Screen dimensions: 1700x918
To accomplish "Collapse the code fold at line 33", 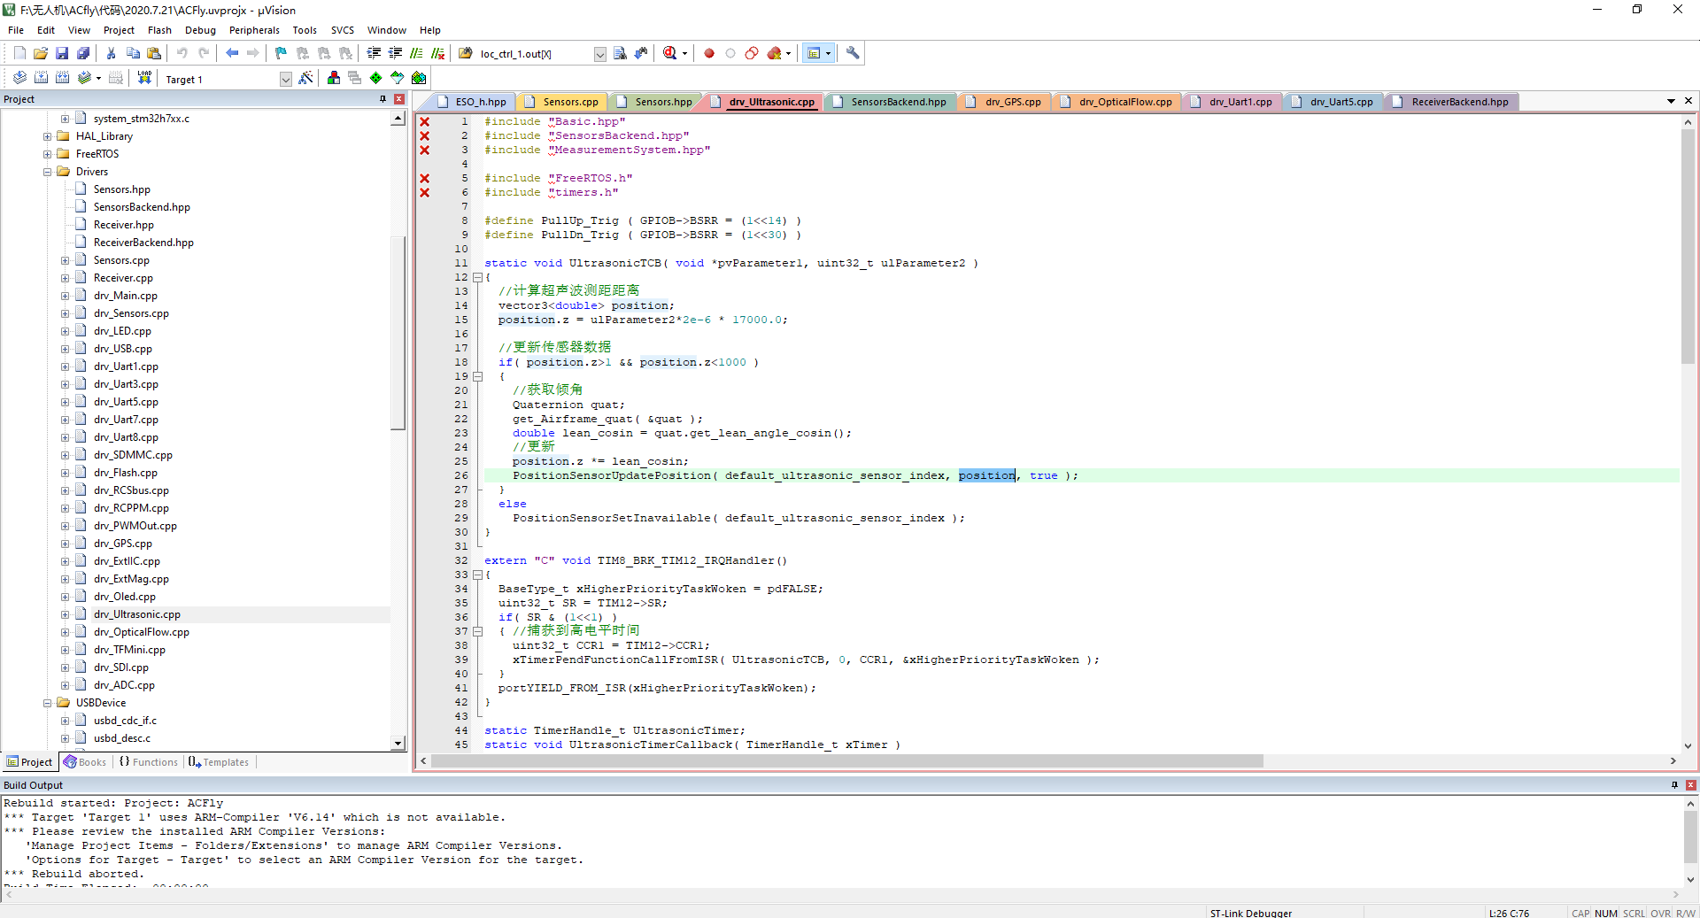I will 477,575.
